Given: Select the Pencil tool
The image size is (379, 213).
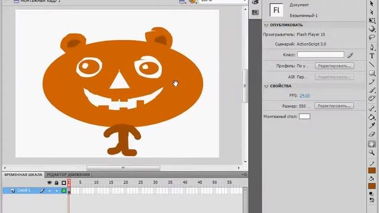Looking at the screenshot, I should pyautogui.click(x=372, y=82).
